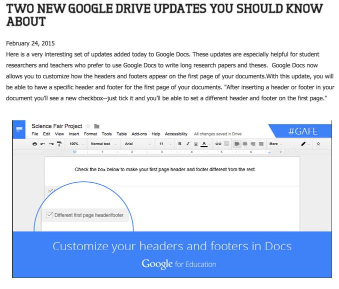Open the View menu
Screen dimensions: 339x289
pyautogui.click(x=59, y=134)
